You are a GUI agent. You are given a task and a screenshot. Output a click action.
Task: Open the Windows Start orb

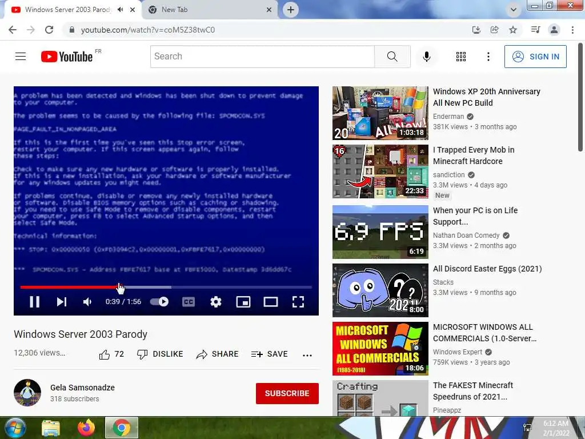click(14, 428)
